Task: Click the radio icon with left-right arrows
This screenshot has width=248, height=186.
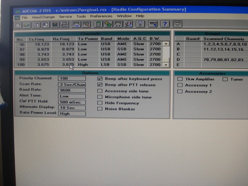Action: point(118,24)
